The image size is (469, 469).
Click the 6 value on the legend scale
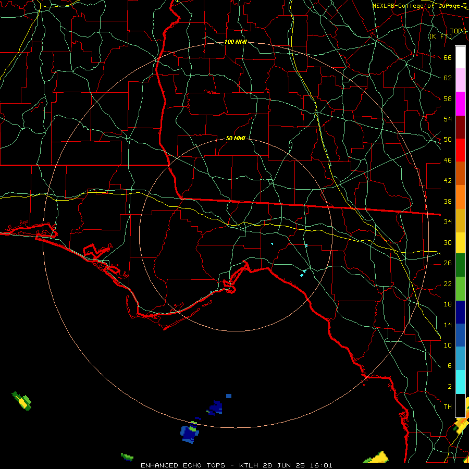point(449,365)
